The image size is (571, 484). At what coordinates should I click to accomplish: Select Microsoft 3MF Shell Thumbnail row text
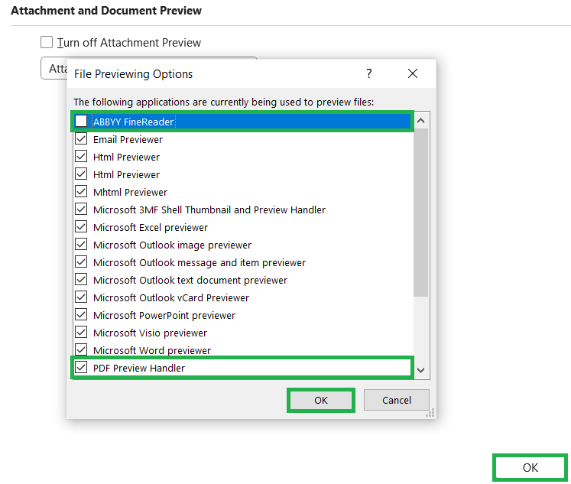(x=209, y=210)
